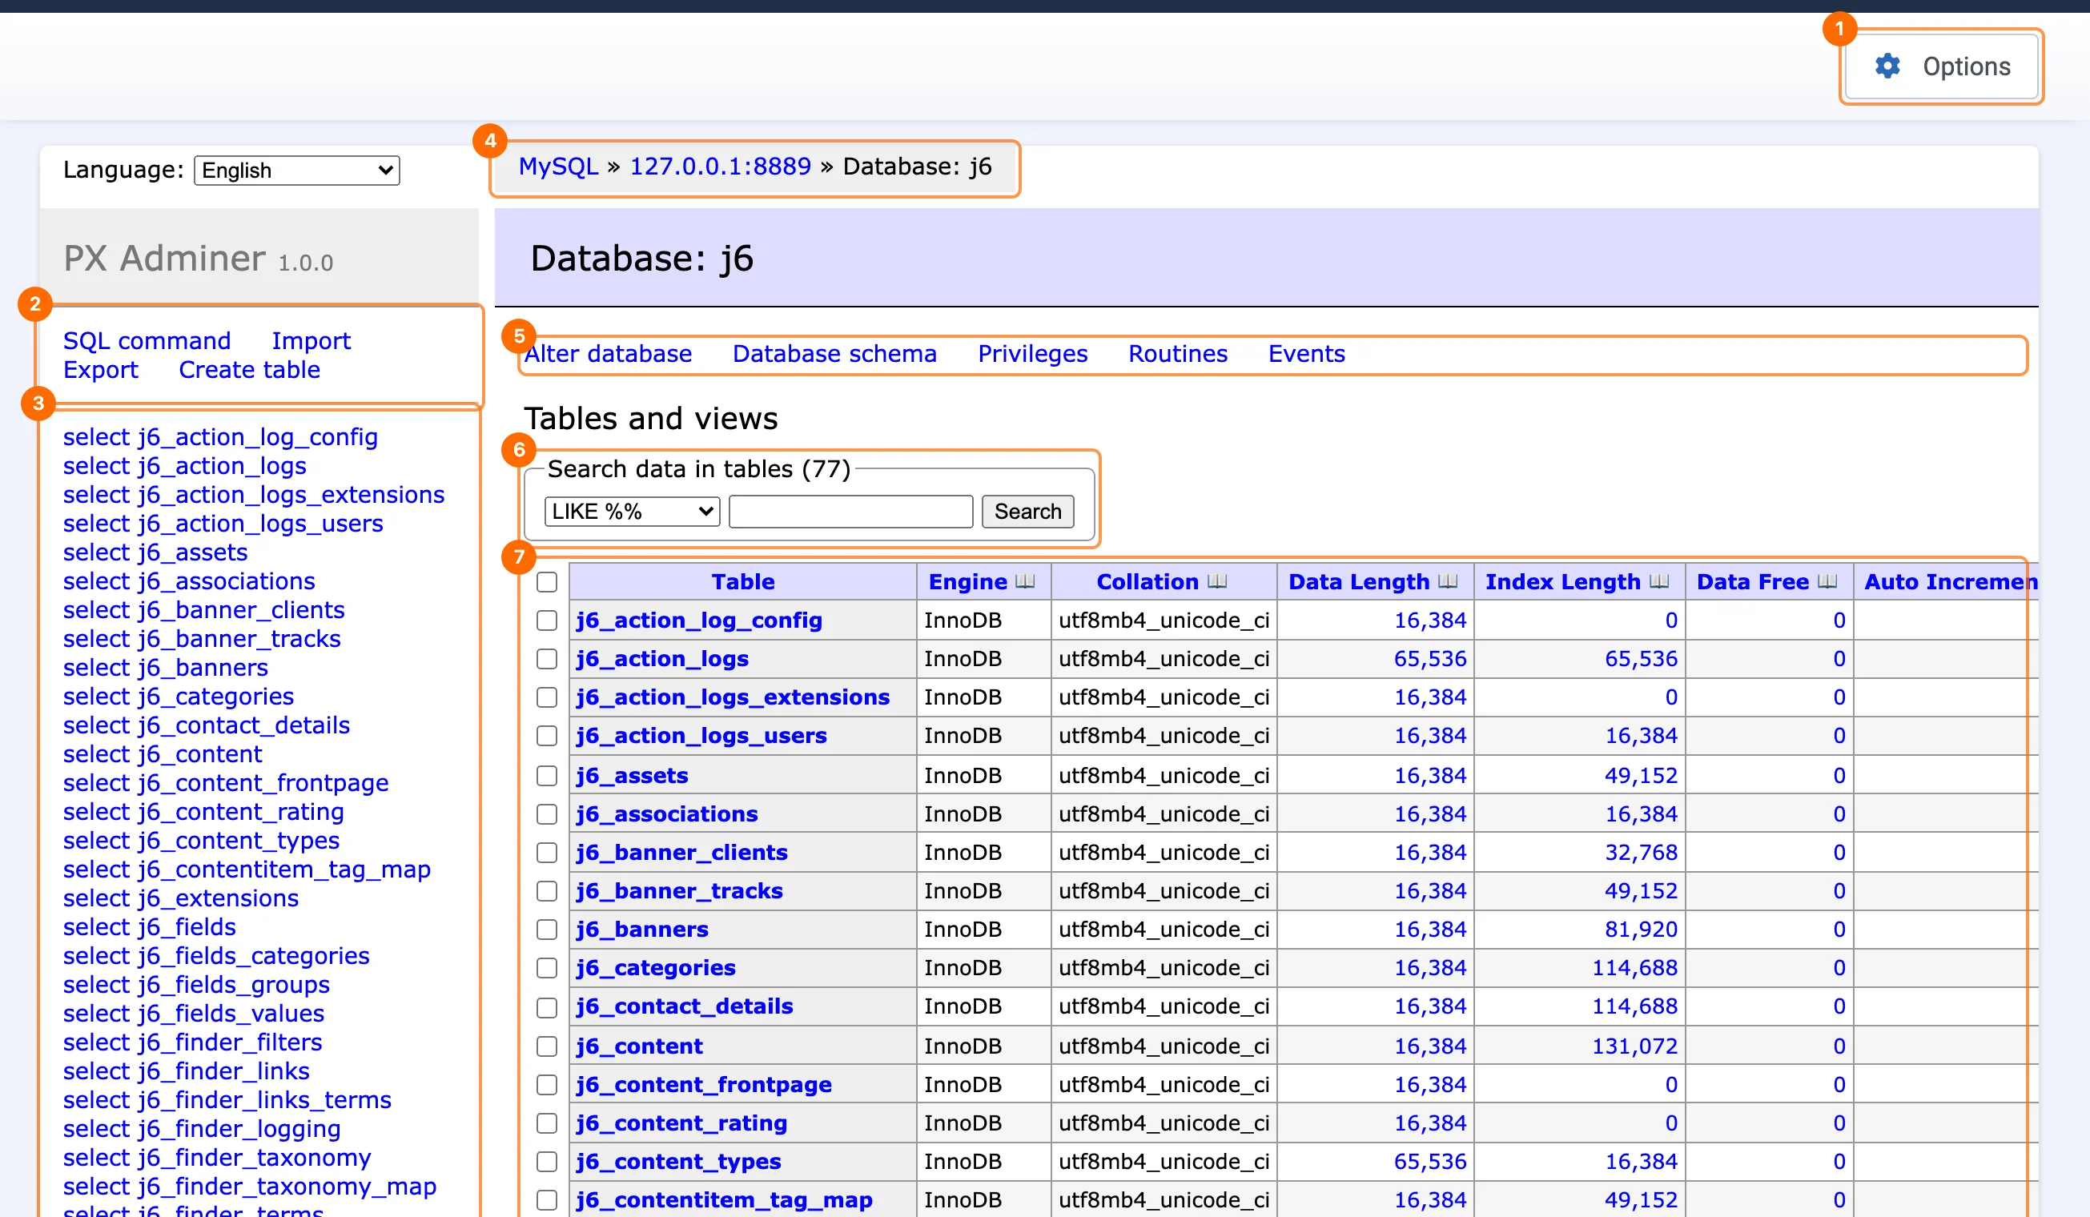Open the Events page
Image resolution: width=2090 pixels, height=1217 pixels.
(1306, 354)
